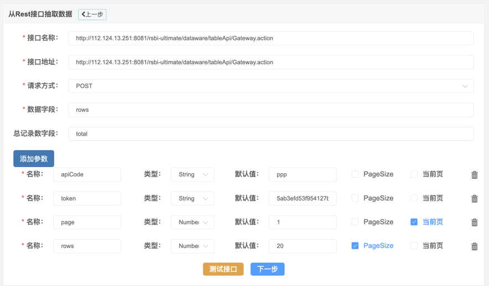
Task: Change type dropdown for rows parameter
Action: pos(192,246)
